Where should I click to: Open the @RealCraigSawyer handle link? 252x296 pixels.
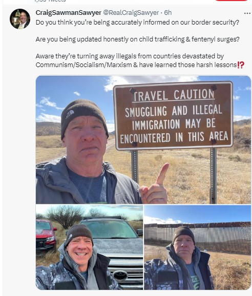131,13
